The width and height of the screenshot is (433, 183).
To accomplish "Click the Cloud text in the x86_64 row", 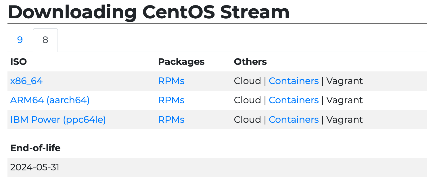I will 247,81.
